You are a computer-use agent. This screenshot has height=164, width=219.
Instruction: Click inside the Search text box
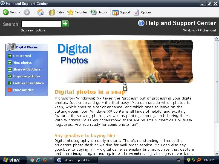coord(41,24)
